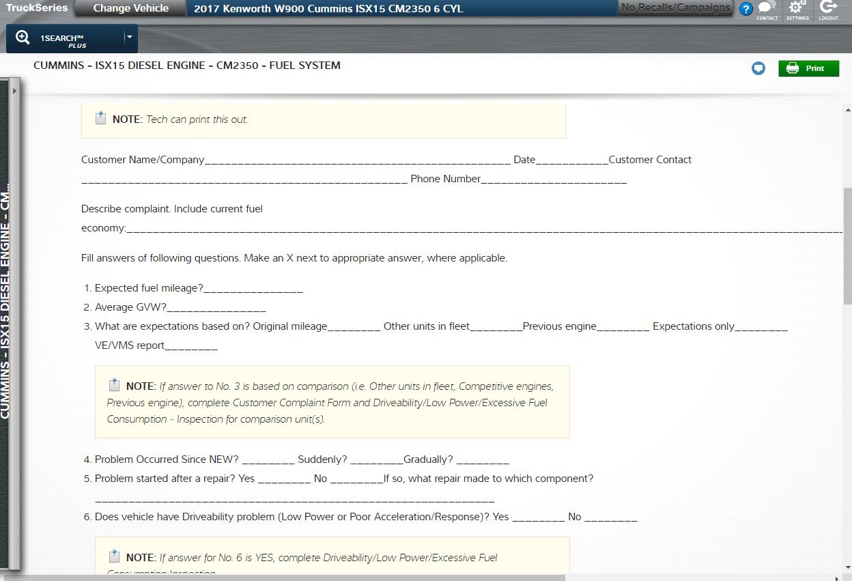This screenshot has width=852, height=581.
Task: Open the Contact chat bubbles icon
Action: click(767, 9)
